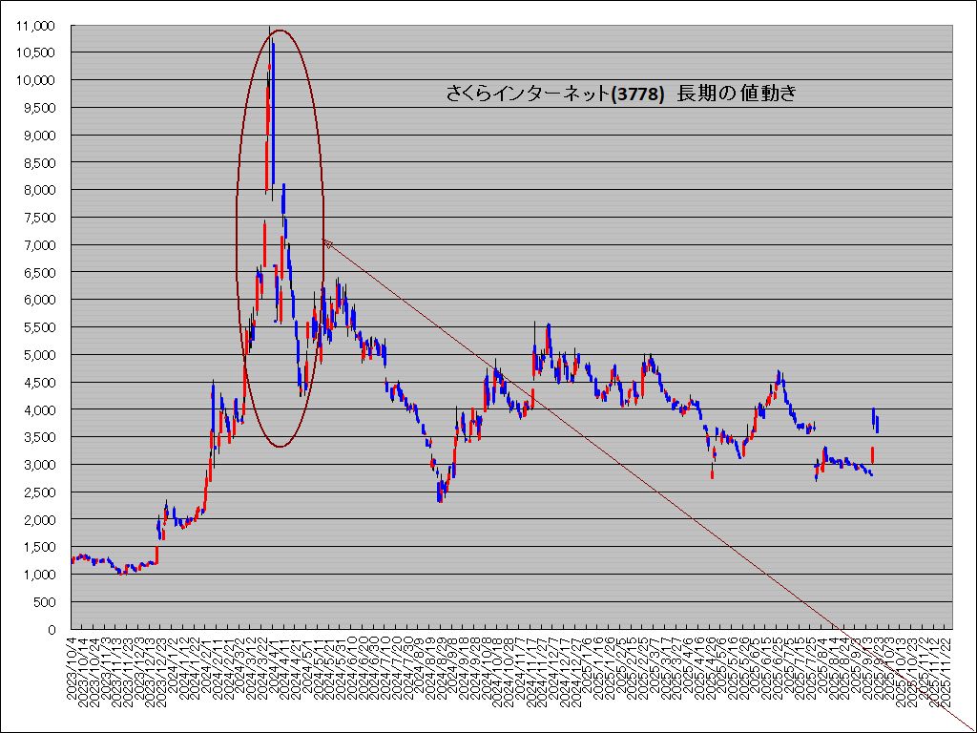The height and width of the screenshot is (733, 977).
Task: Click the 3,500 y-axis label
Action: [39, 437]
